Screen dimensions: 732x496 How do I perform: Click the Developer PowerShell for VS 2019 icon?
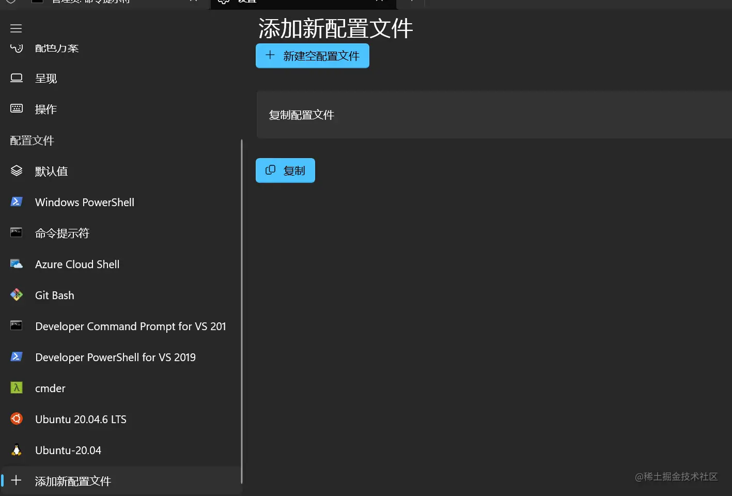coord(17,357)
